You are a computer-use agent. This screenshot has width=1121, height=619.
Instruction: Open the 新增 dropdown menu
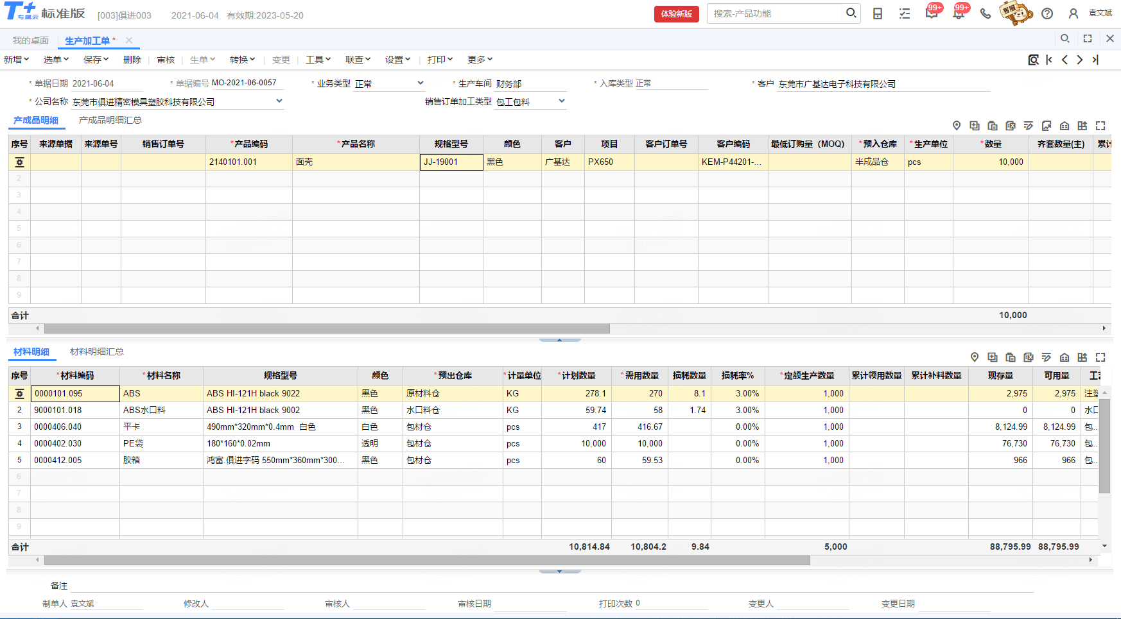click(16, 60)
